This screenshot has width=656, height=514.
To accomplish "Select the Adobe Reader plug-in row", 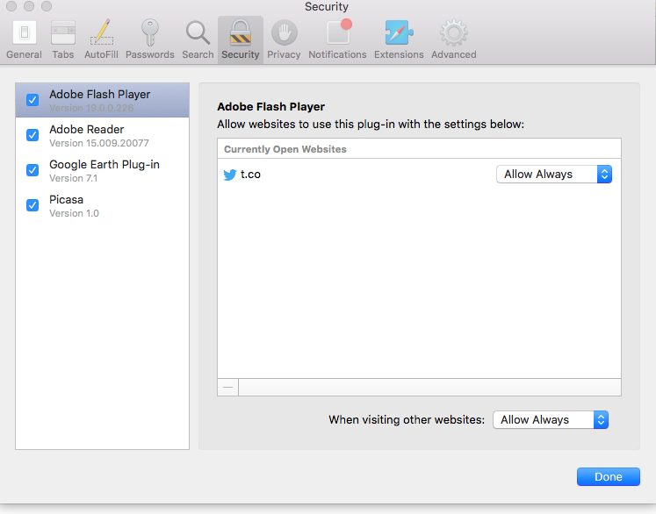I will point(102,135).
